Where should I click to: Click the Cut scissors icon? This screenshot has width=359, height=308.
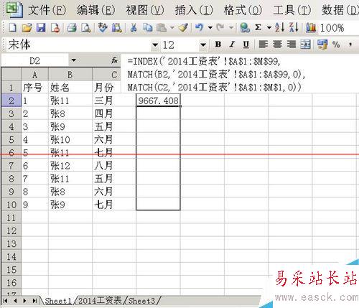coord(134,28)
